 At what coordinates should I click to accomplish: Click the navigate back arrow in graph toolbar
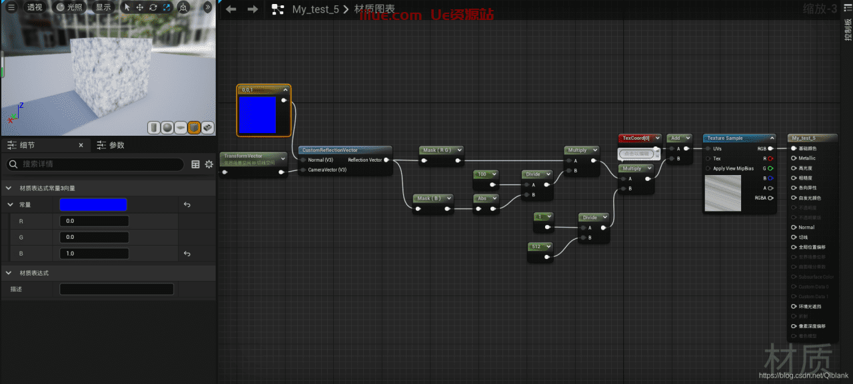coord(231,9)
